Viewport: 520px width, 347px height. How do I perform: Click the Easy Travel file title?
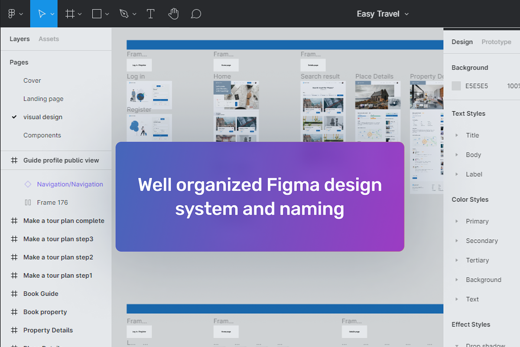tap(378, 14)
